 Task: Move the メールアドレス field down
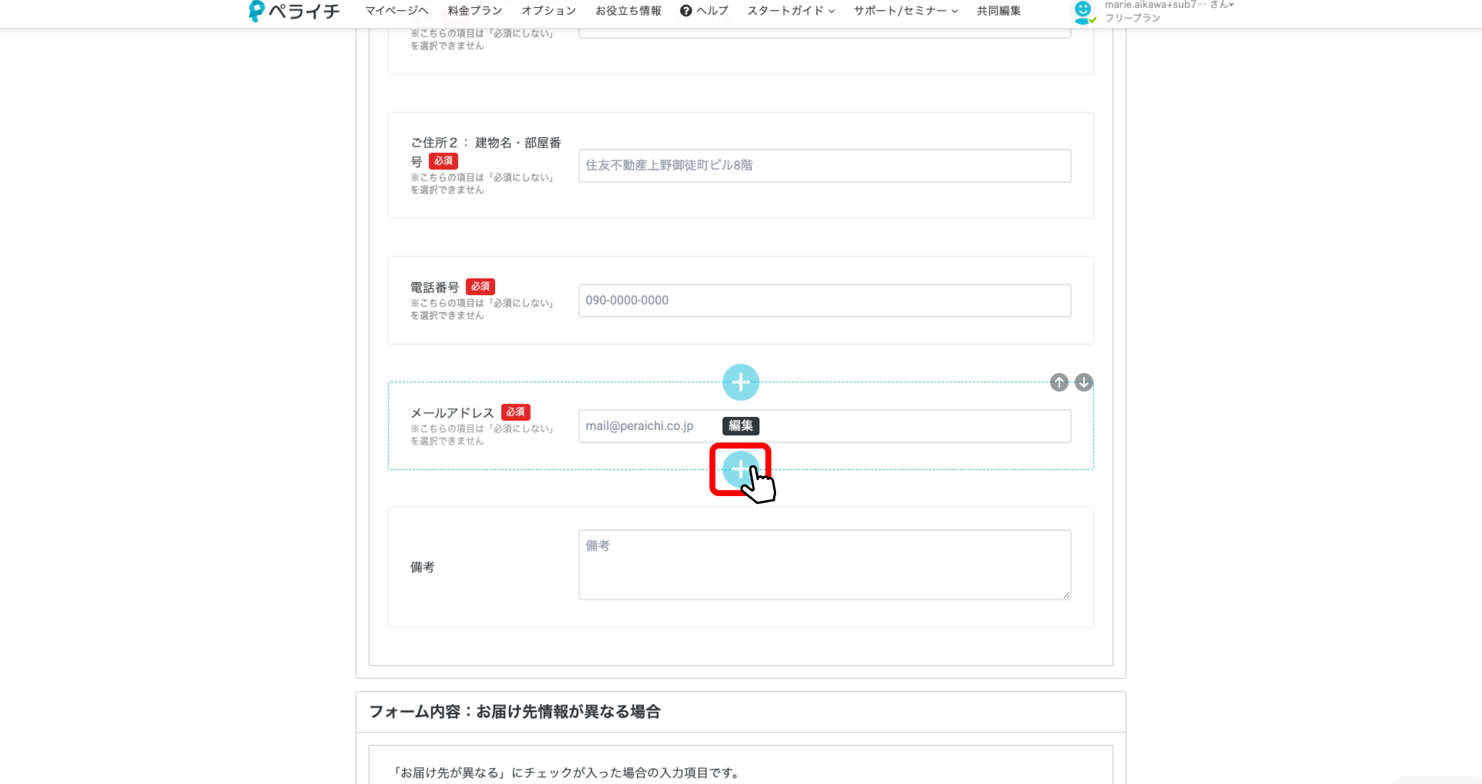click(x=1084, y=382)
